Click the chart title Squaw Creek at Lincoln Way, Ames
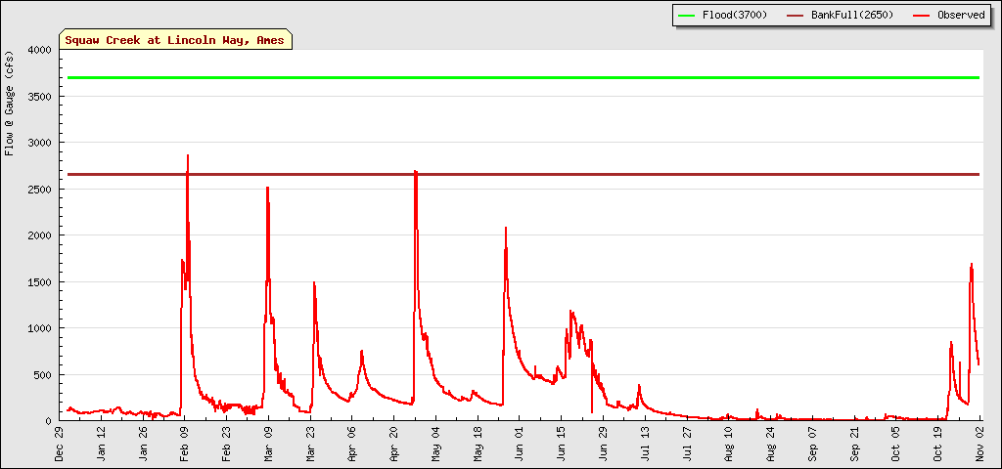The image size is (1002, 469). pyautogui.click(x=175, y=40)
